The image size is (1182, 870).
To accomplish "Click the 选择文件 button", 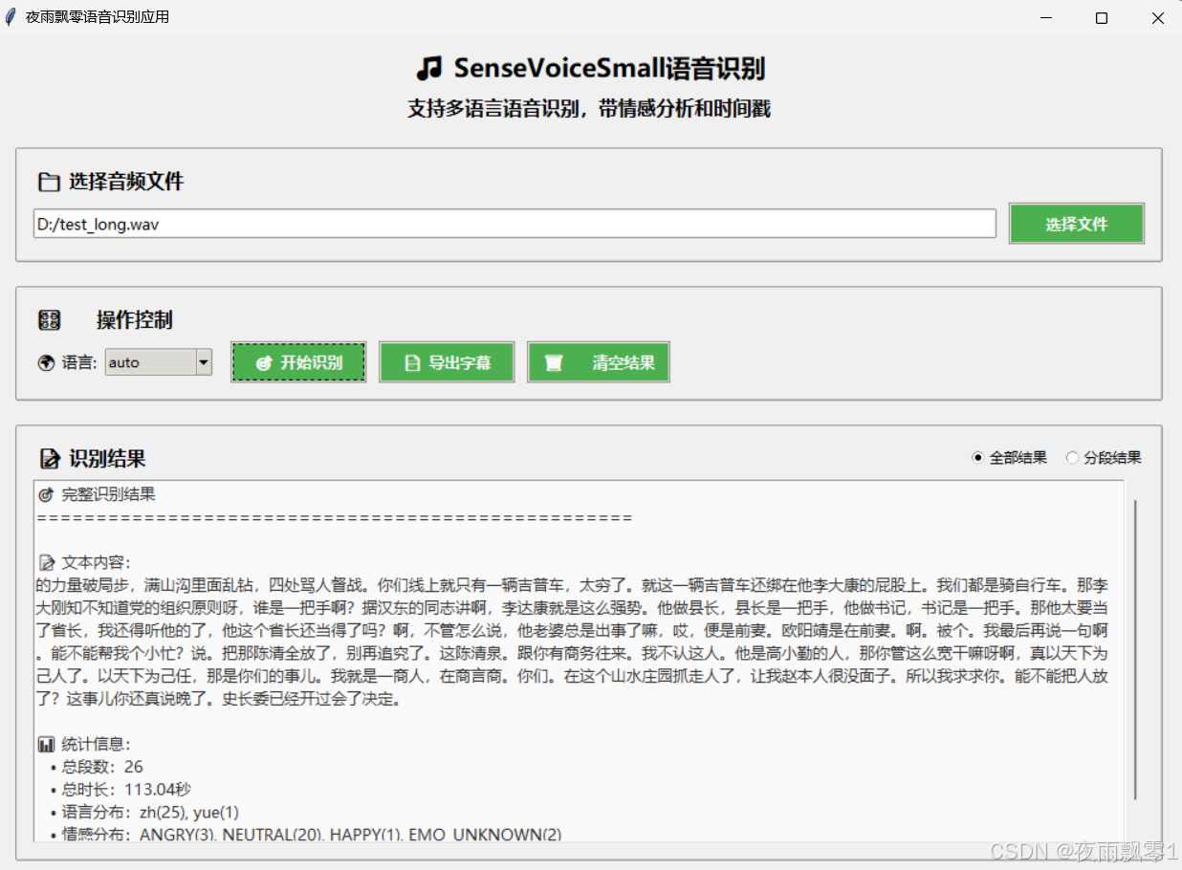I will (x=1077, y=223).
